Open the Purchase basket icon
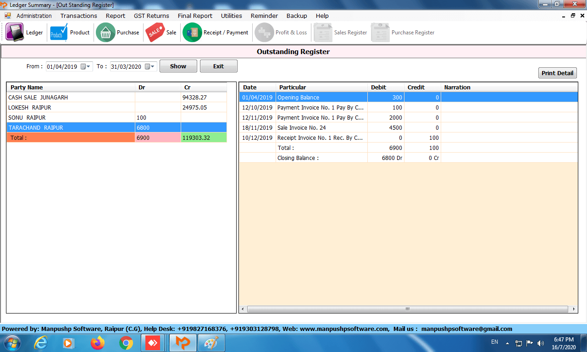The width and height of the screenshot is (587, 352). [105, 33]
